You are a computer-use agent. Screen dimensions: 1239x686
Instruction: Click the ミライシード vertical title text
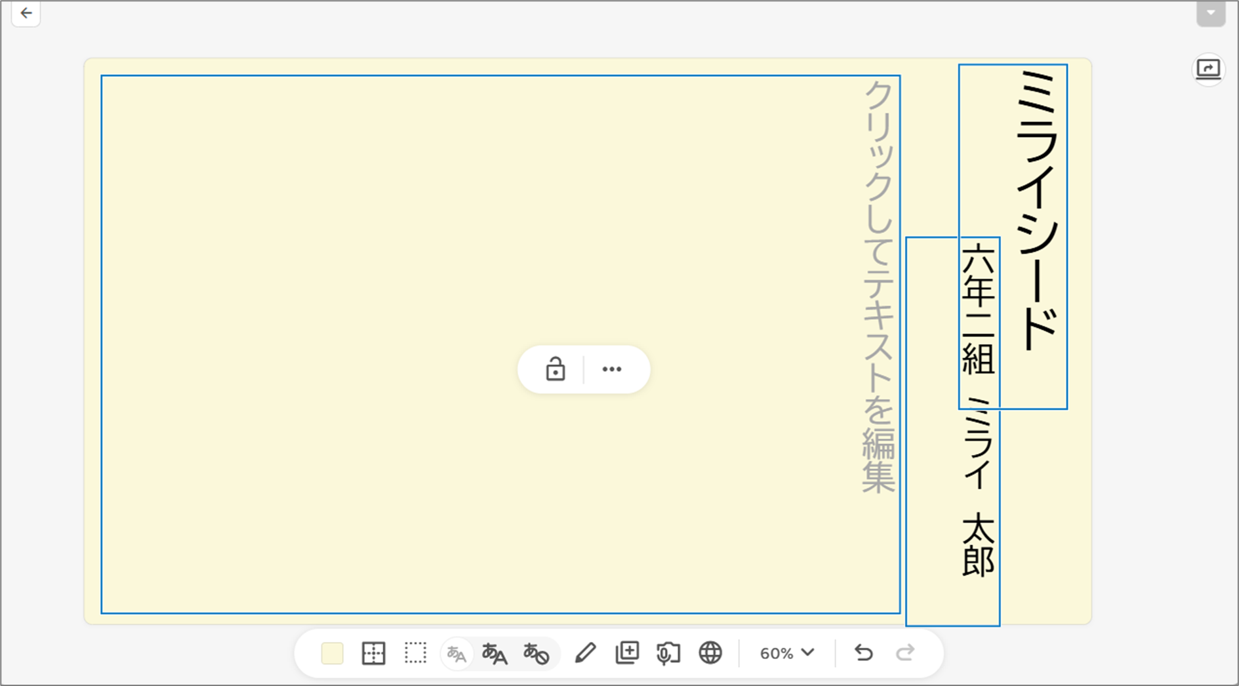point(1036,210)
